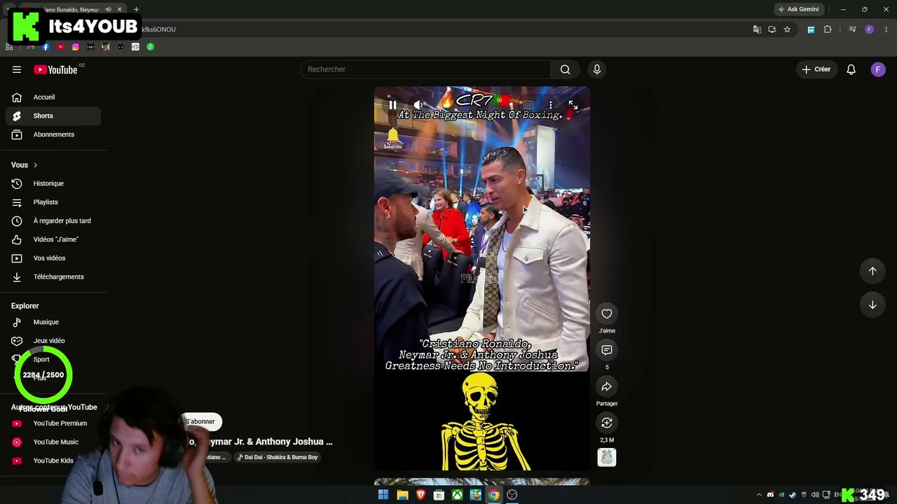Click the remix button showing 2,3 M
The image size is (897, 504).
click(607, 423)
